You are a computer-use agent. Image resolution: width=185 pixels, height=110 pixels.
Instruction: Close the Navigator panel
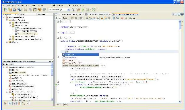pos(52,61)
